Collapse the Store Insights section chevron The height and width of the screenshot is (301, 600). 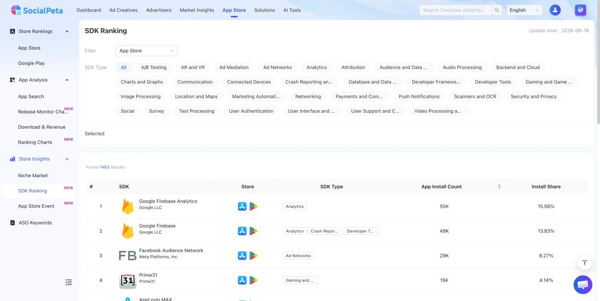point(67,159)
